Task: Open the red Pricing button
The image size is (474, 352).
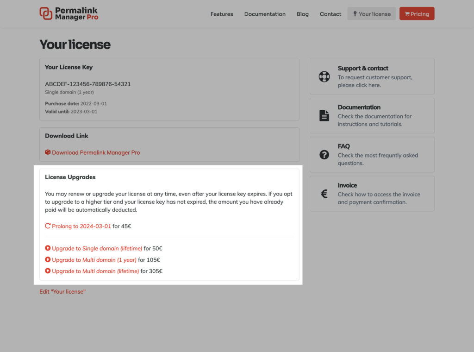Action: 417,13
